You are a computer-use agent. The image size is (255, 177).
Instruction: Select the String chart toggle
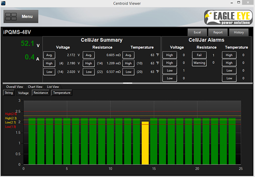[8, 93]
